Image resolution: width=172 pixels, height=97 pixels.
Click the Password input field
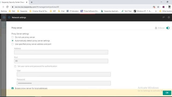[x=64, y=83]
